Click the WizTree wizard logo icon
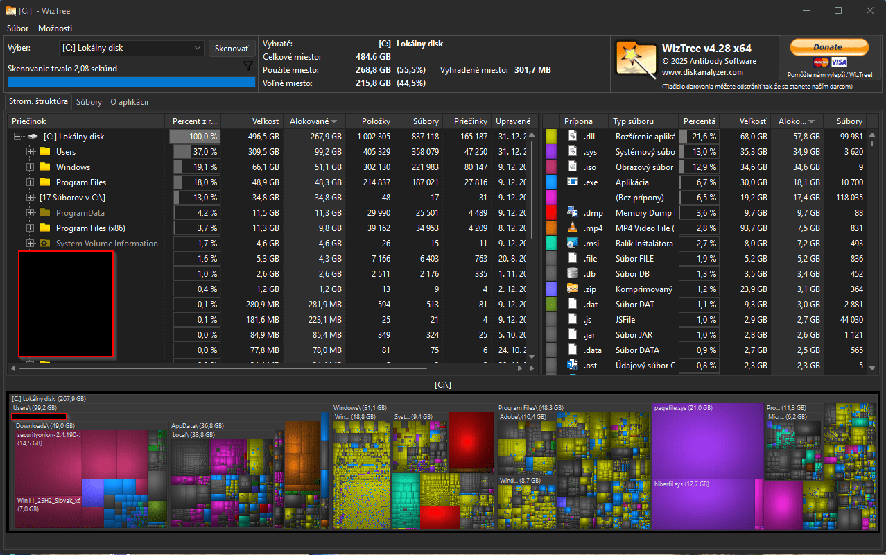This screenshot has width=886, height=555. pyautogui.click(x=636, y=61)
